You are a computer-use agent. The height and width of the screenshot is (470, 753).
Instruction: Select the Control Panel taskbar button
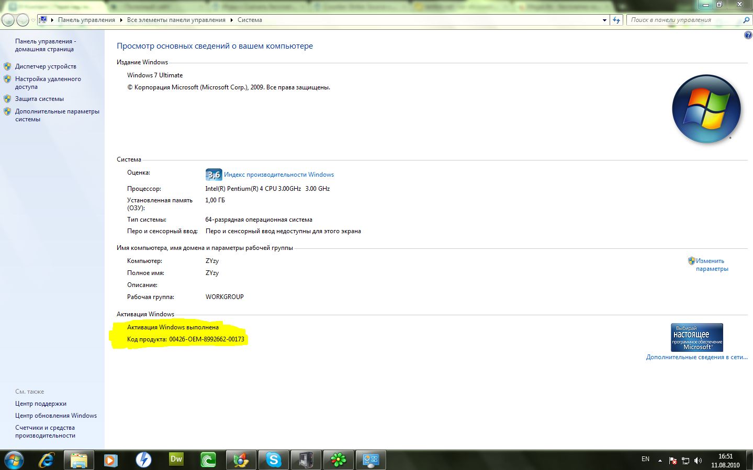371,460
